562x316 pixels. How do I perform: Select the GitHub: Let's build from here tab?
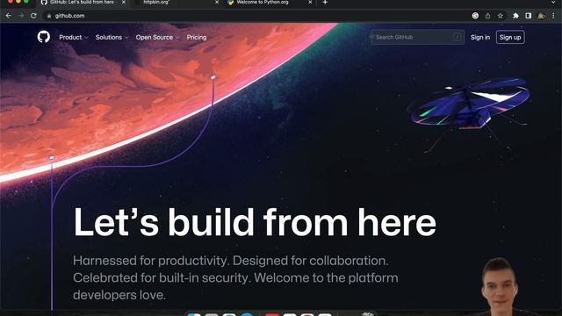[83, 3]
